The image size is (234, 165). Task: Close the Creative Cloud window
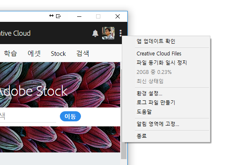coord(118,16)
